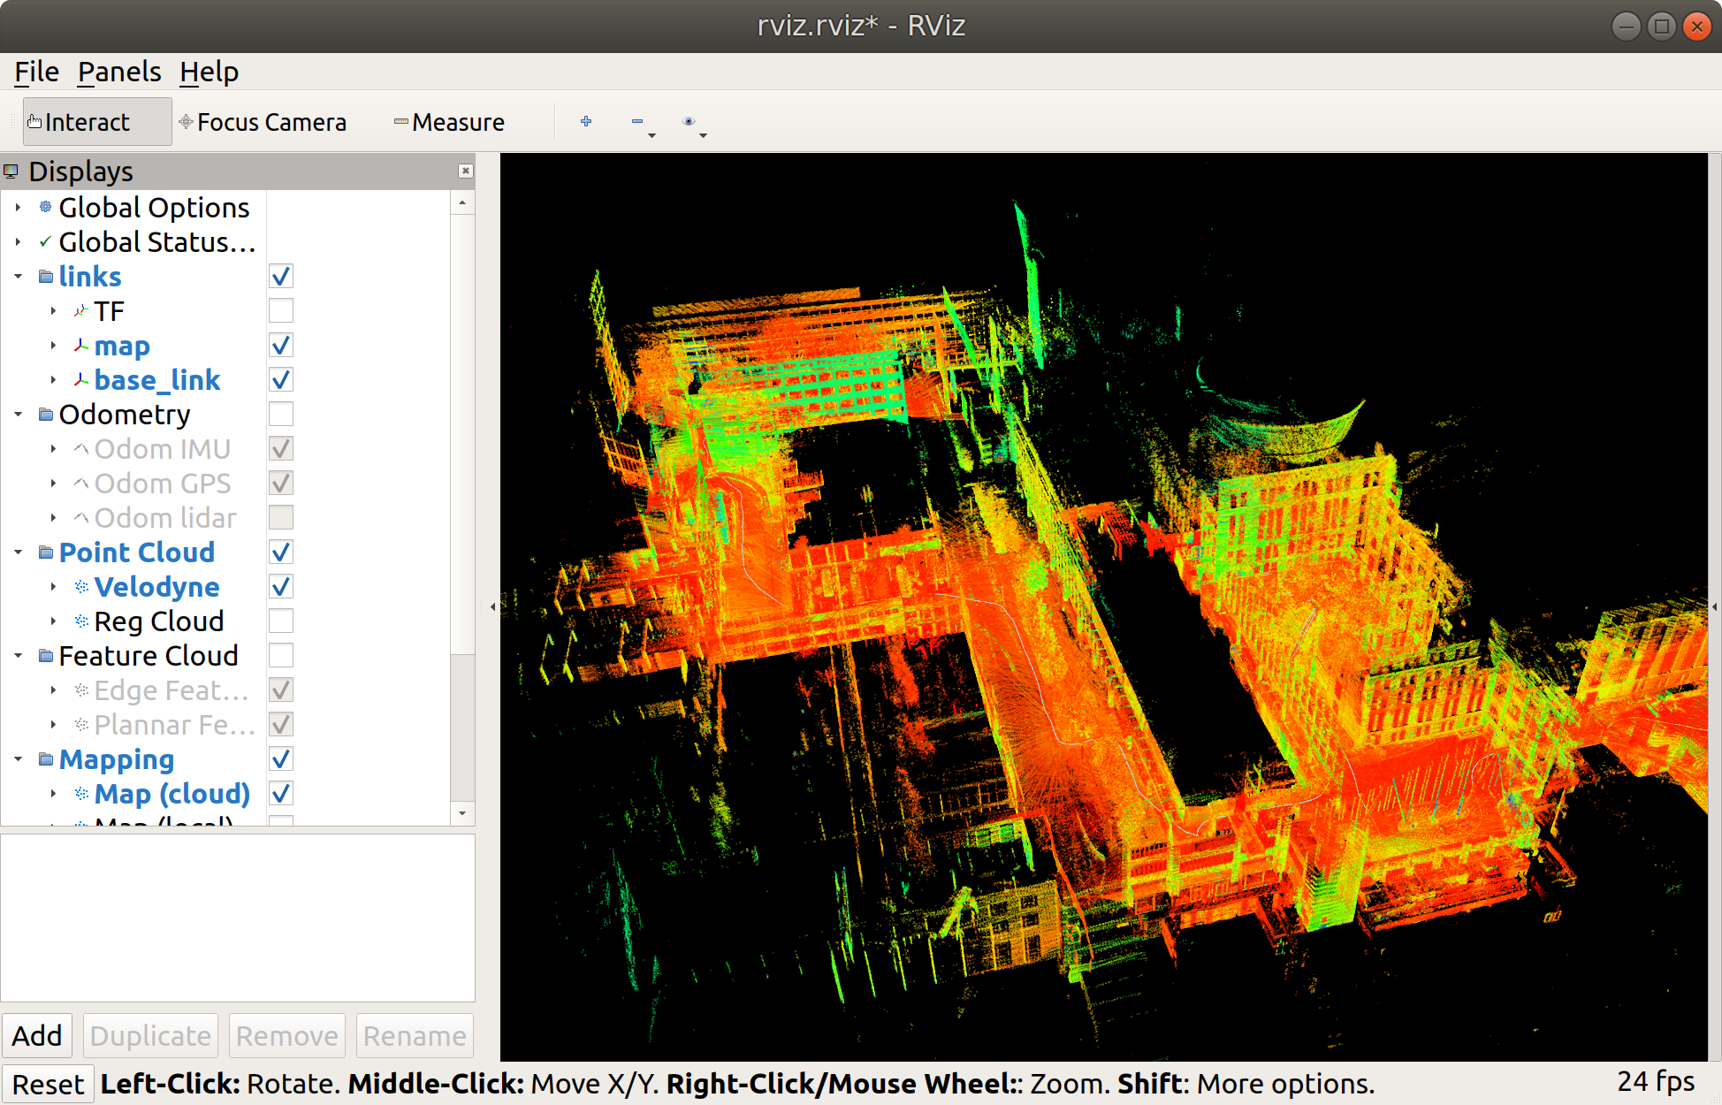Viewport: 1722px width, 1105px height.
Task: Click the plus add-tool toolbar icon
Action: click(x=586, y=122)
